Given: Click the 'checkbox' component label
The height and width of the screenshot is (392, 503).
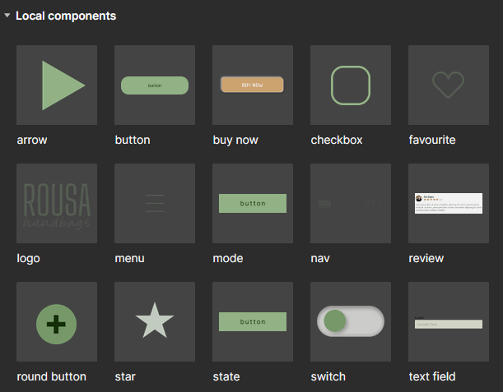Looking at the screenshot, I should coord(337,140).
